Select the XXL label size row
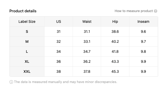 84,71
